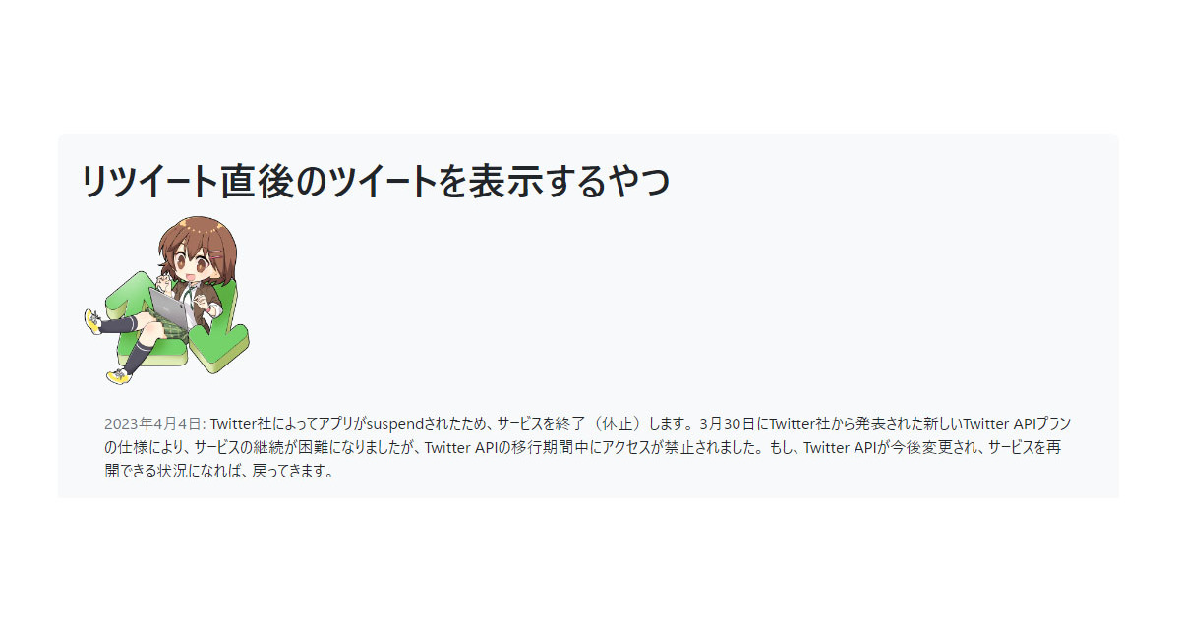Click the closing text 戻ってきます
Viewport: 1180px width, 617px height.
pyautogui.click(x=291, y=471)
